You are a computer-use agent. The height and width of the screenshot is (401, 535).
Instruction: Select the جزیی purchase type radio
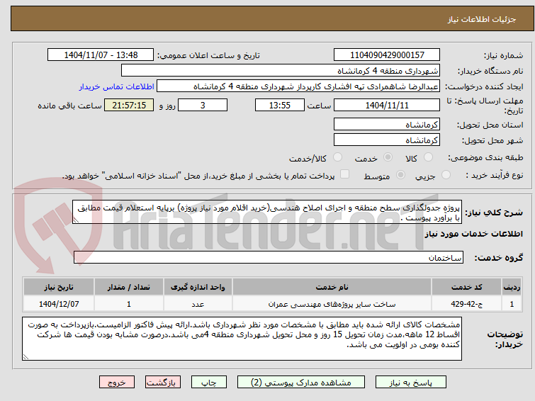pyautogui.click(x=446, y=175)
